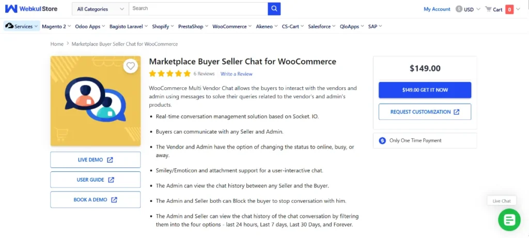Viewport: 529px width, 238px height.
Task: Open the Live Demo button
Action: click(95, 160)
